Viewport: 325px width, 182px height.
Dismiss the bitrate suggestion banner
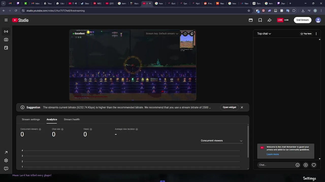[x=242, y=107]
